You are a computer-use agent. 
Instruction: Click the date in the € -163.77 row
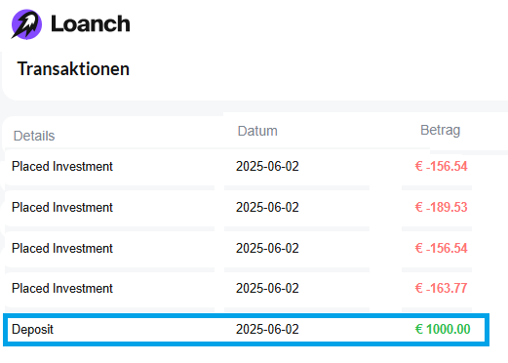pos(267,288)
